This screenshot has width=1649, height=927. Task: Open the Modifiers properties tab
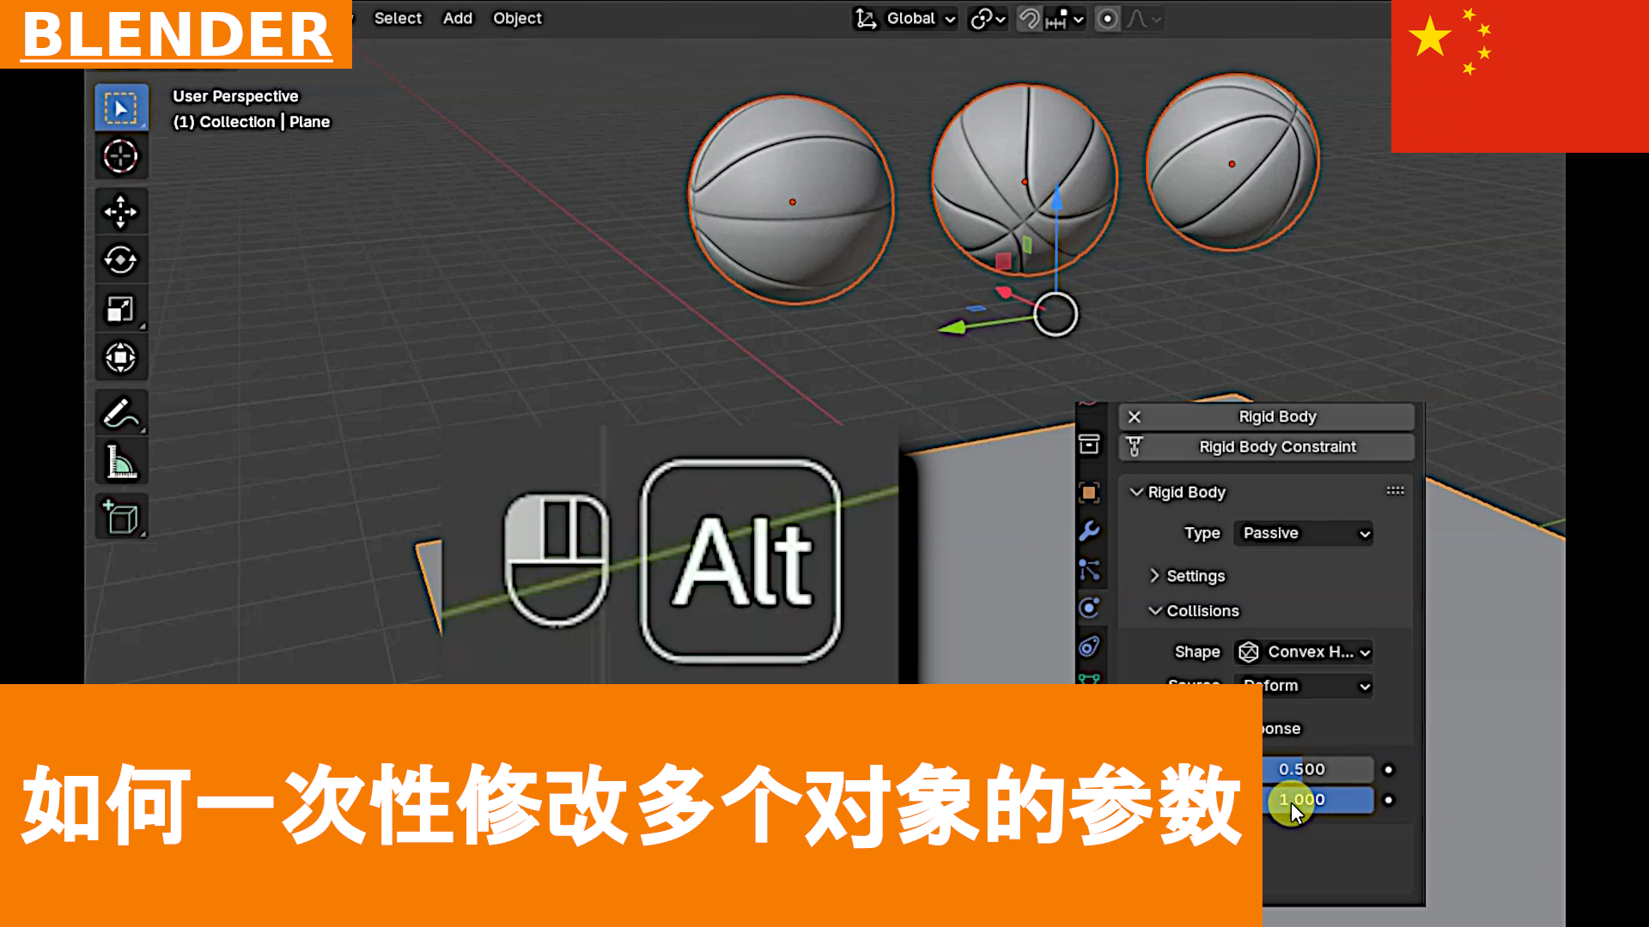point(1089,531)
